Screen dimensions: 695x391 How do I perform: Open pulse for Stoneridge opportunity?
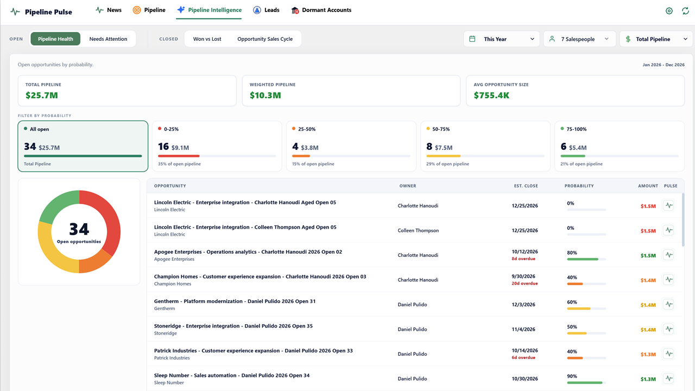pyautogui.click(x=668, y=329)
